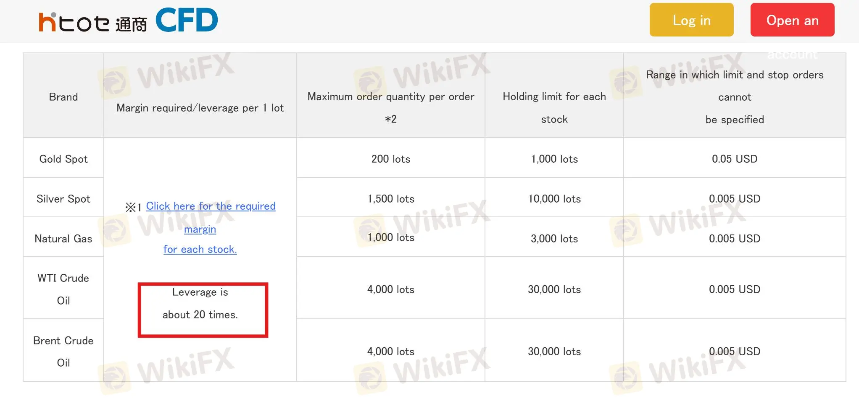Open the required margin link
Viewport: 859px width, 401px height.
[210, 227]
